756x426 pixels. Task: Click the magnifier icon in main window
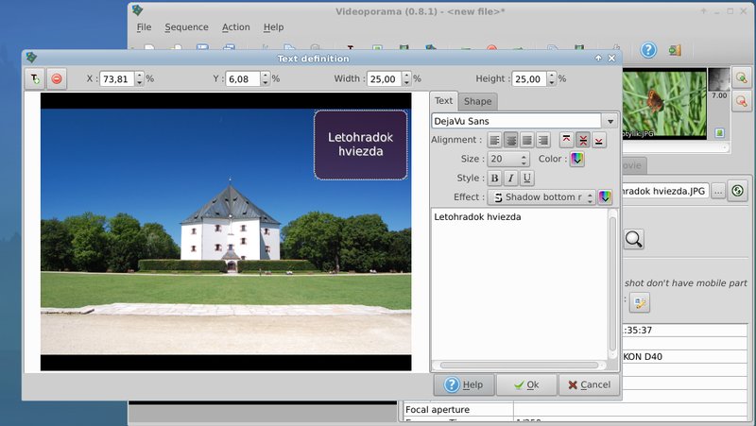pyautogui.click(x=633, y=239)
